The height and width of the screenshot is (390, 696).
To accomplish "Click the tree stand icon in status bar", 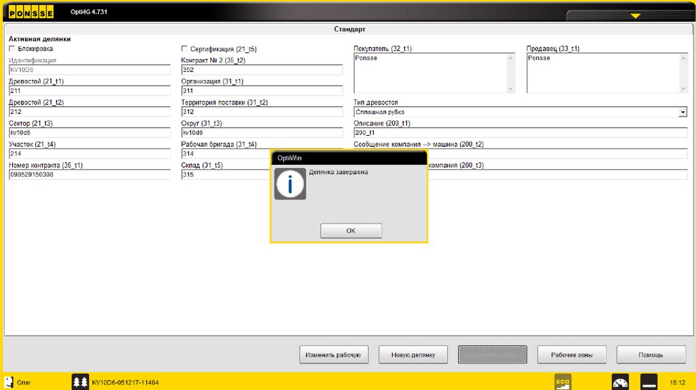I will point(80,382).
